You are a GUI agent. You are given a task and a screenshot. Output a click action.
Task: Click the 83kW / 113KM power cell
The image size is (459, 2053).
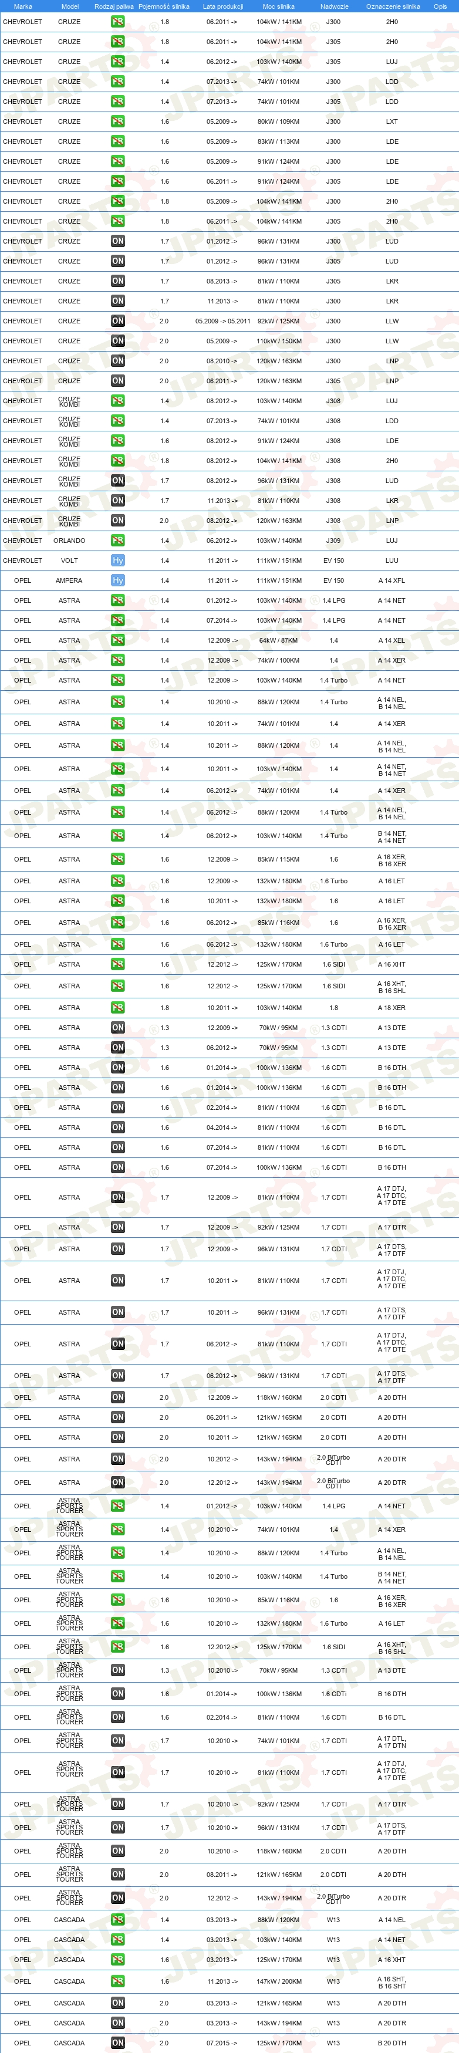click(x=279, y=141)
